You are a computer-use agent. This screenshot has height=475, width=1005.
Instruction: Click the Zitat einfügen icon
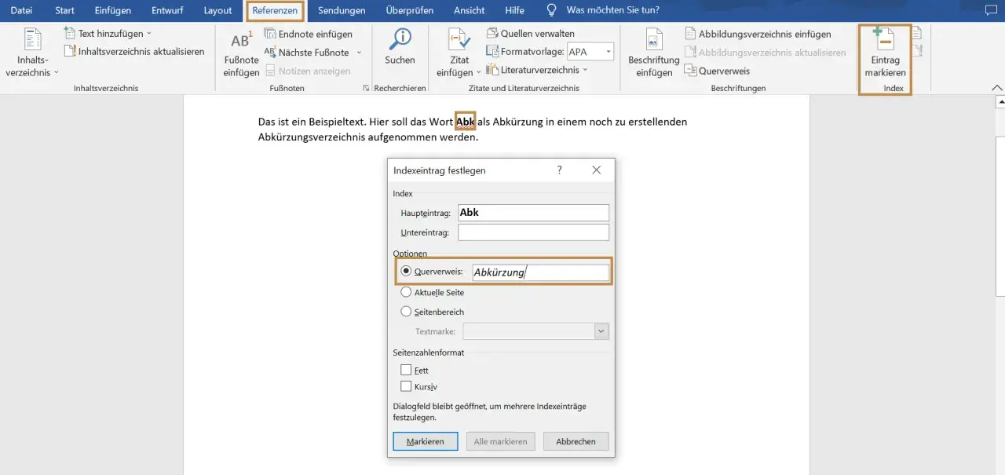pyautogui.click(x=459, y=40)
